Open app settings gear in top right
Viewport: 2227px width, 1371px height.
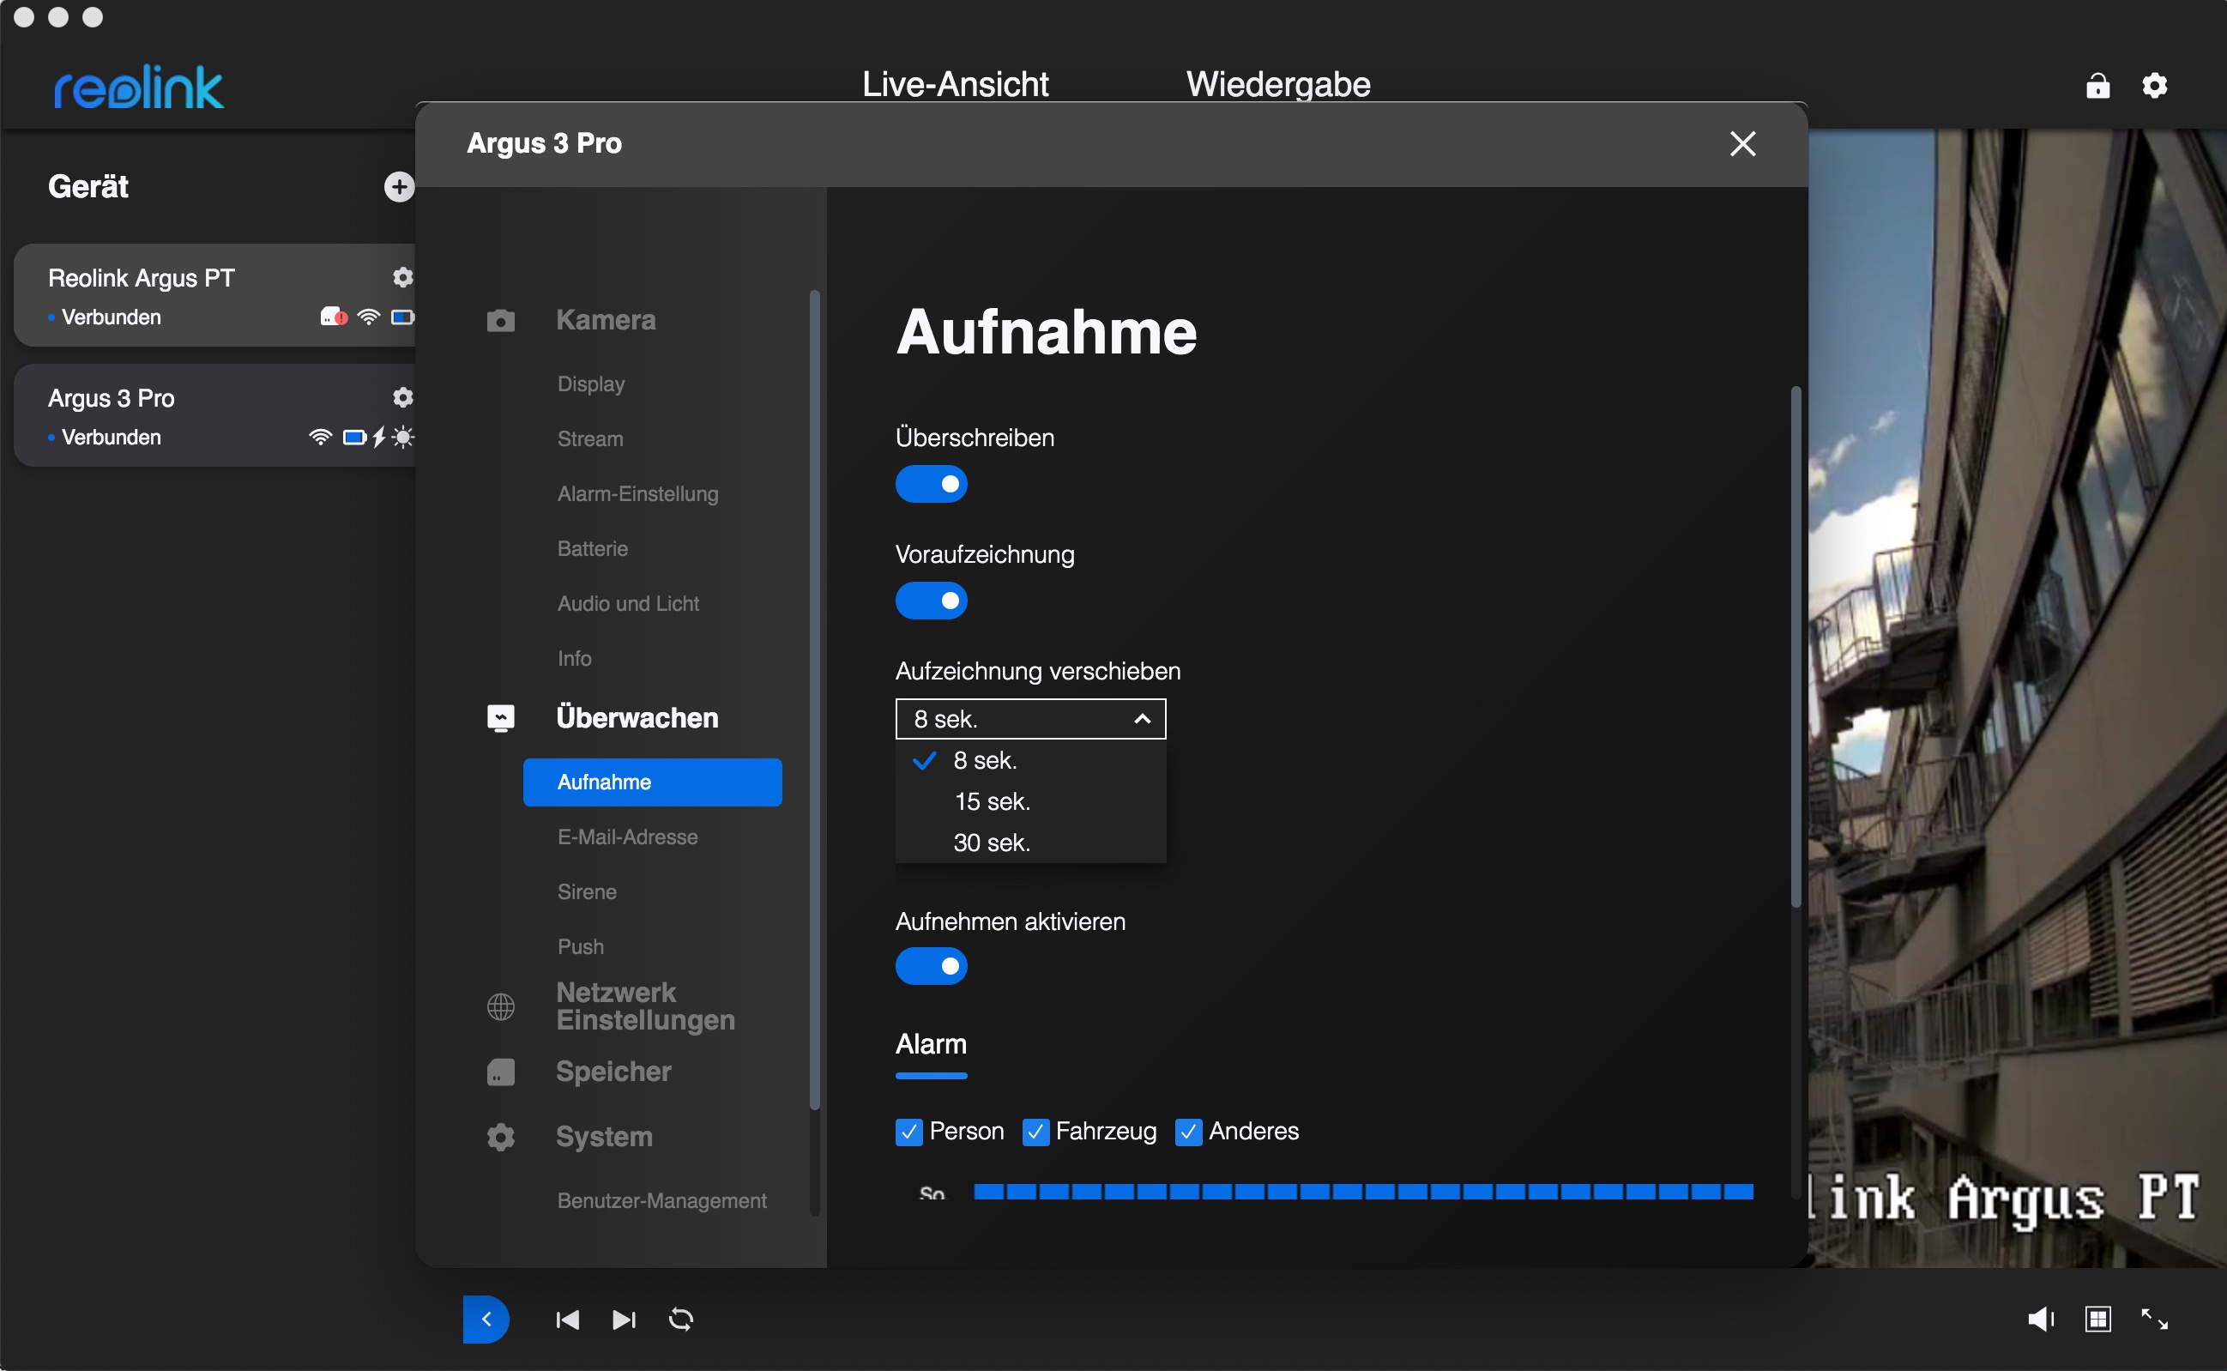(2154, 86)
